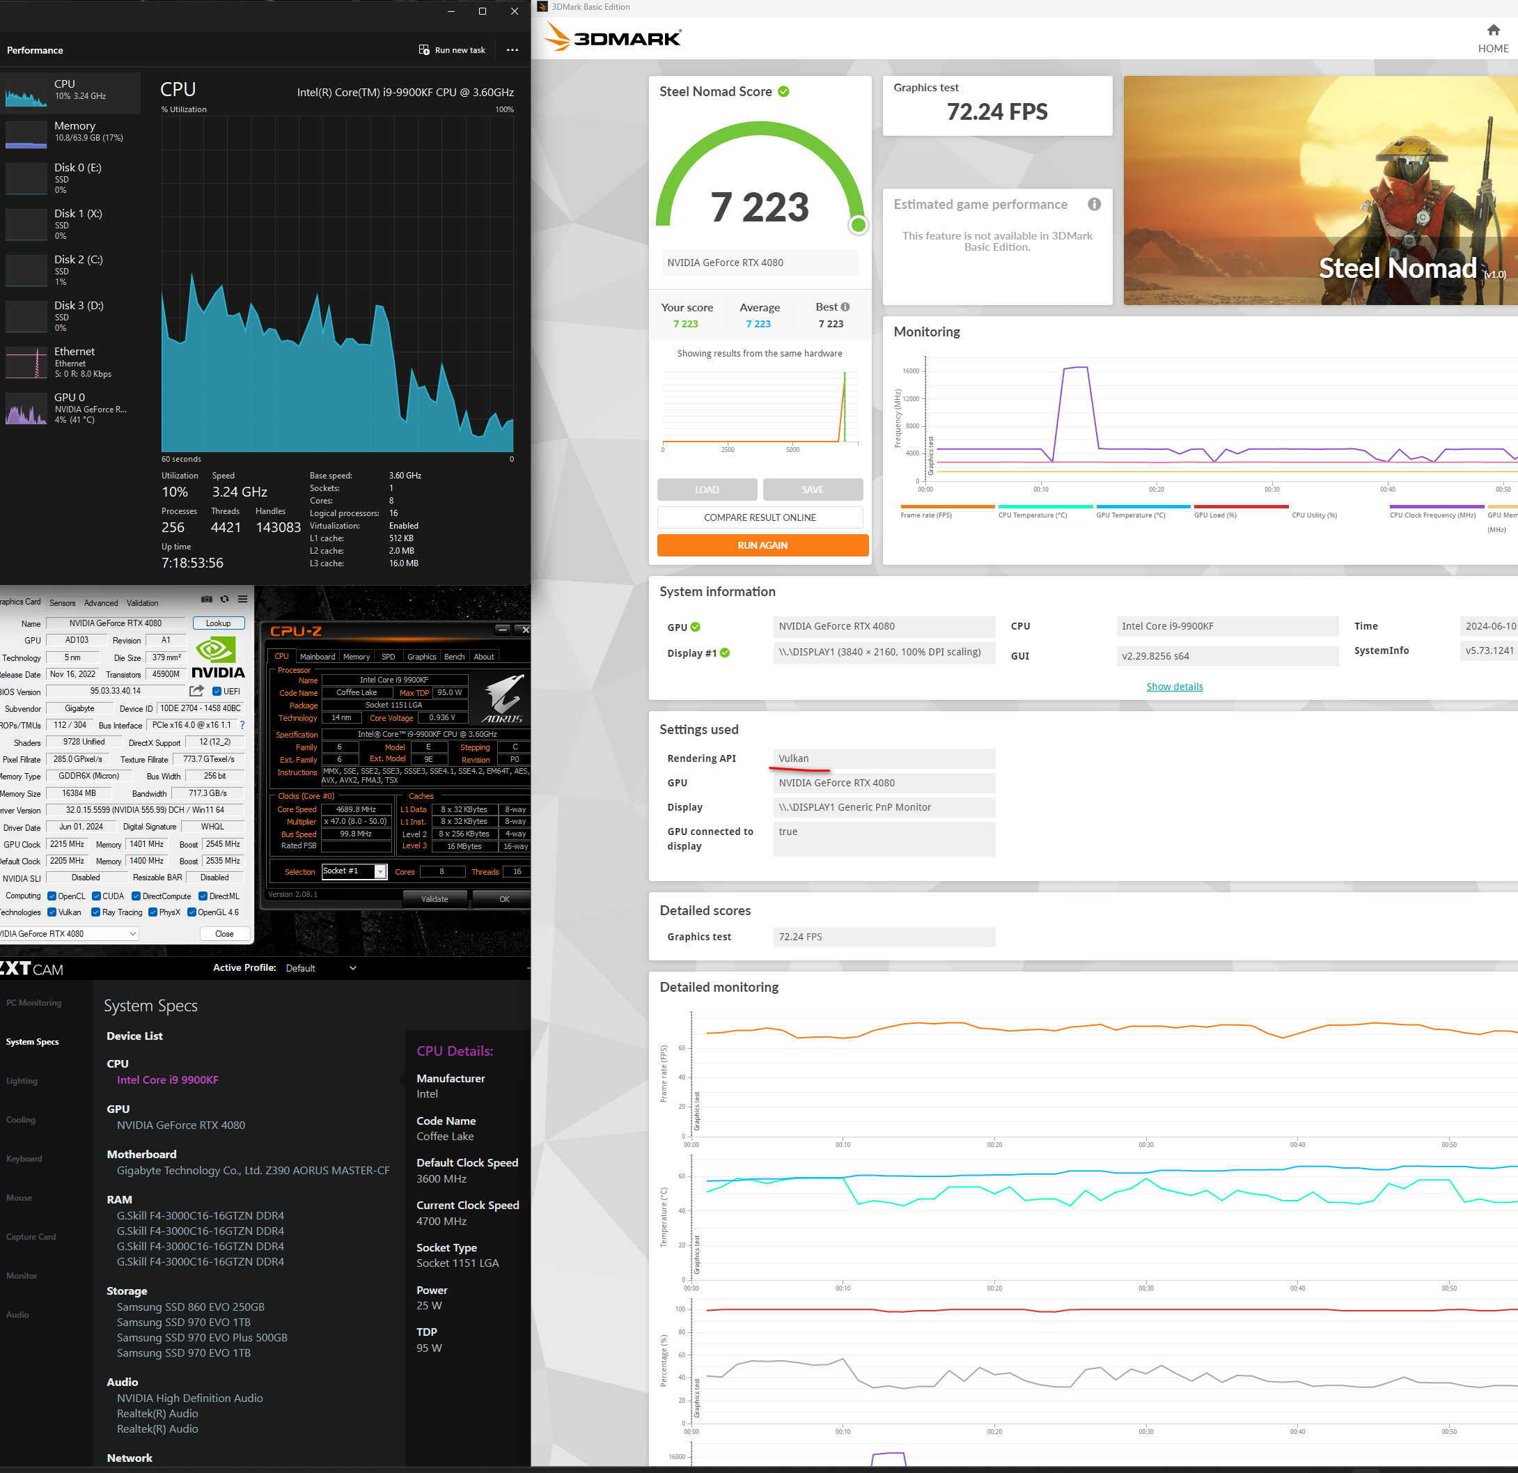The width and height of the screenshot is (1518, 1473).
Task: Open Active Profile Default dropdown in NZXT CAM
Action: (322, 968)
